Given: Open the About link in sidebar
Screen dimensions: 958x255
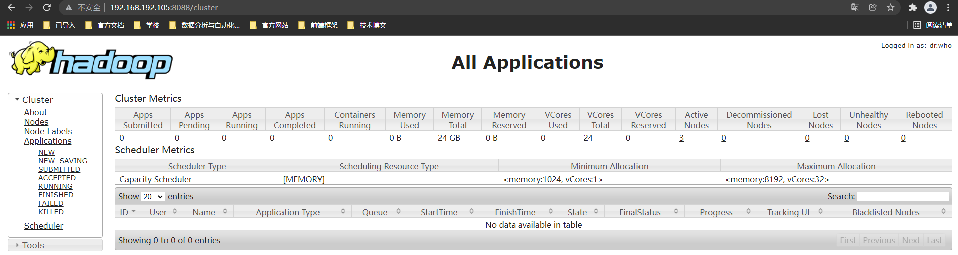Looking at the screenshot, I should [x=35, y=112].
